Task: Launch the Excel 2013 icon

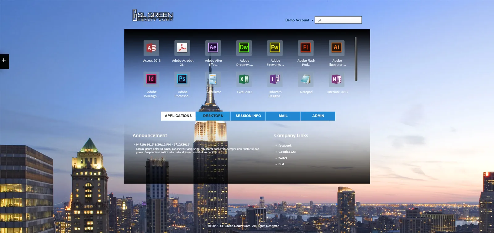Action: (244, 80)
